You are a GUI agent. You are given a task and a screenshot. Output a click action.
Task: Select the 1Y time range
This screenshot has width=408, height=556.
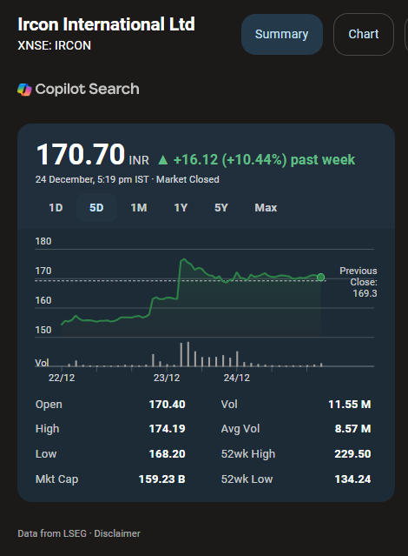point(181,207)
